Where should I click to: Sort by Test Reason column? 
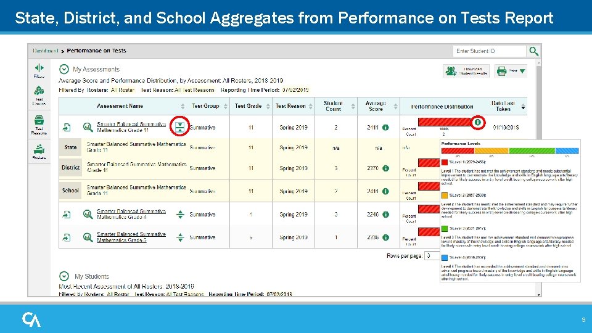coord(311,106)
